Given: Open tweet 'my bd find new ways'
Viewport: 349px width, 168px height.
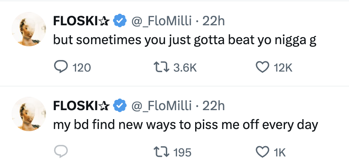Looking at the screenshot, I should [x=185, y=126].
